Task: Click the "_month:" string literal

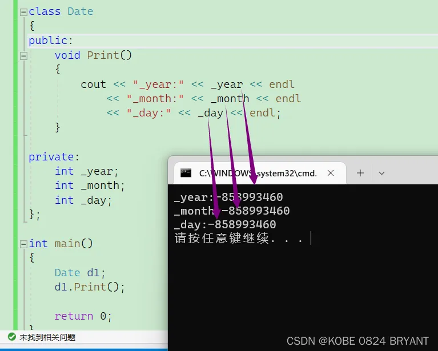Action: click(x=155, y=99)
